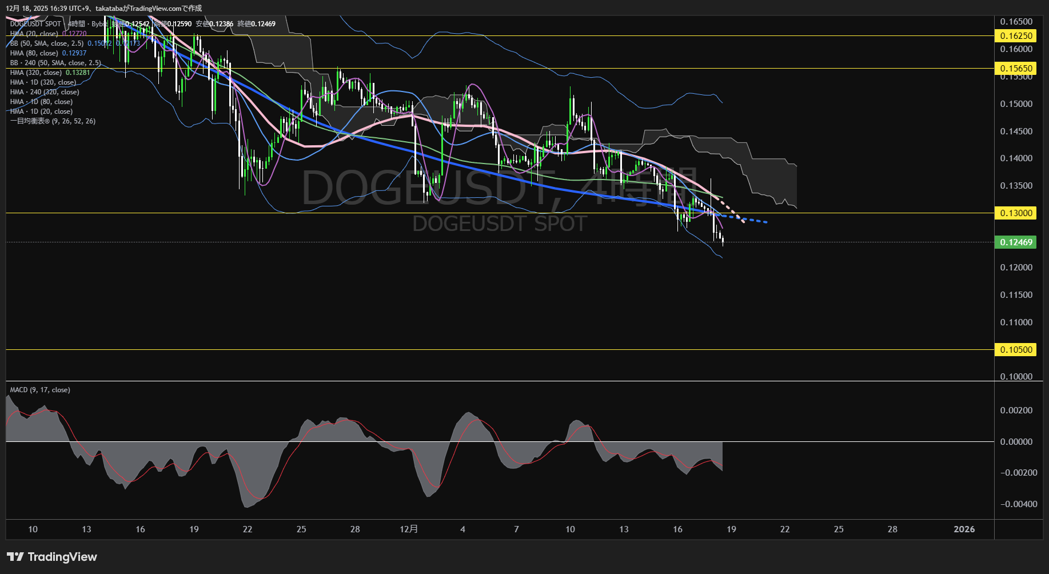Click the green current price tag 0.12469
The width and height of the screenshot is (1049, 574).
pos(1016,242)
